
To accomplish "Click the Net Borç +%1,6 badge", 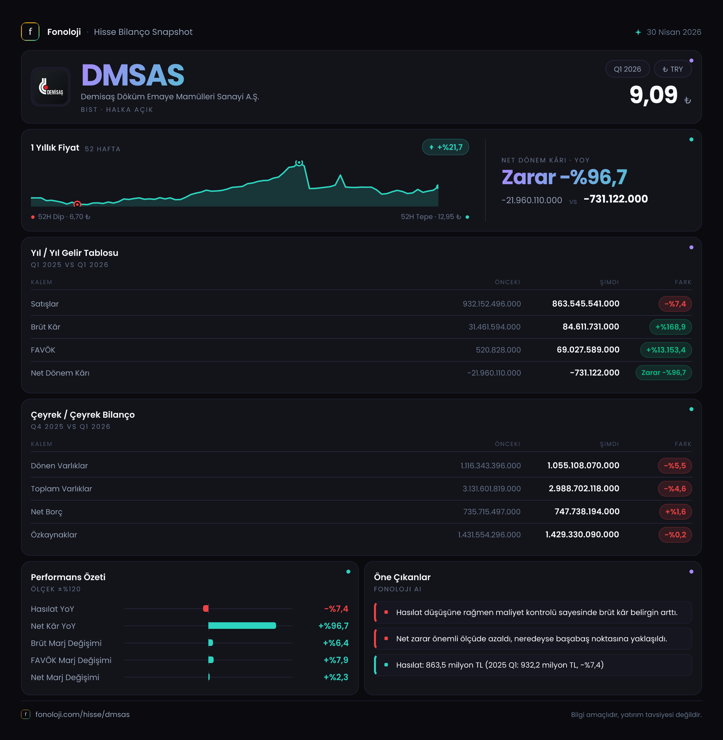I will click(x=675, y=511).
